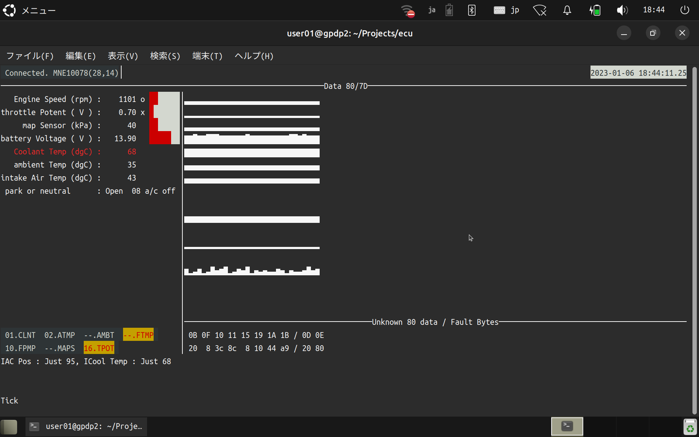Viewport: 699px width, 437px height.
Task: Open the ja input method indicator
Action: [x=432, y=10]
